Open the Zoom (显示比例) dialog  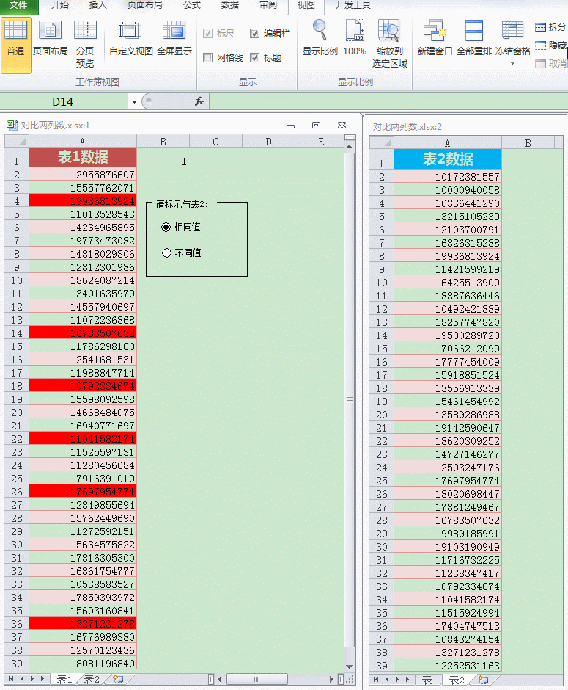click(x=320, y=39)
